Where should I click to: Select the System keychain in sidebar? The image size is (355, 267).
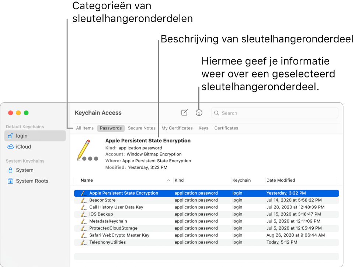(35, 170)
